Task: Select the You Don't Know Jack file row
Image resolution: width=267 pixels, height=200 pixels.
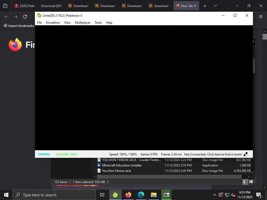Action: point(174,171)
